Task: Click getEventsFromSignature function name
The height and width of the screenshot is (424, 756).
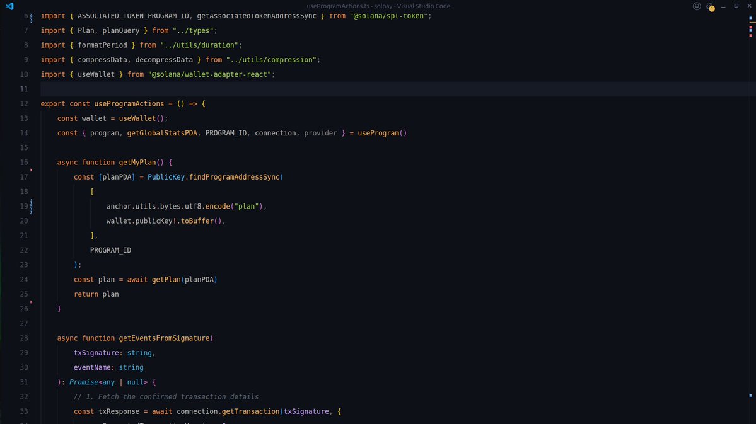Action: click(164, 338)
